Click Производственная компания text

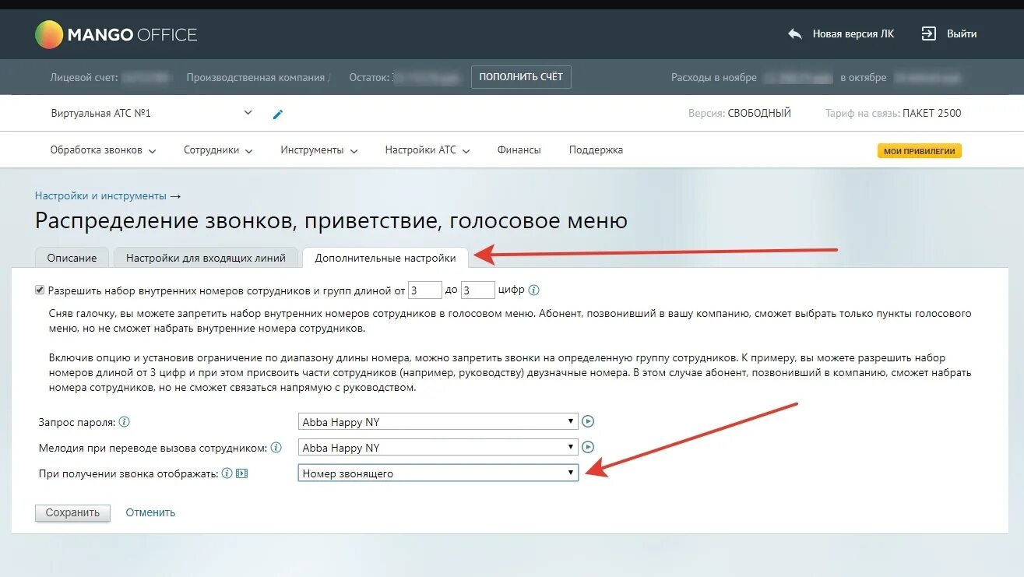255,77
